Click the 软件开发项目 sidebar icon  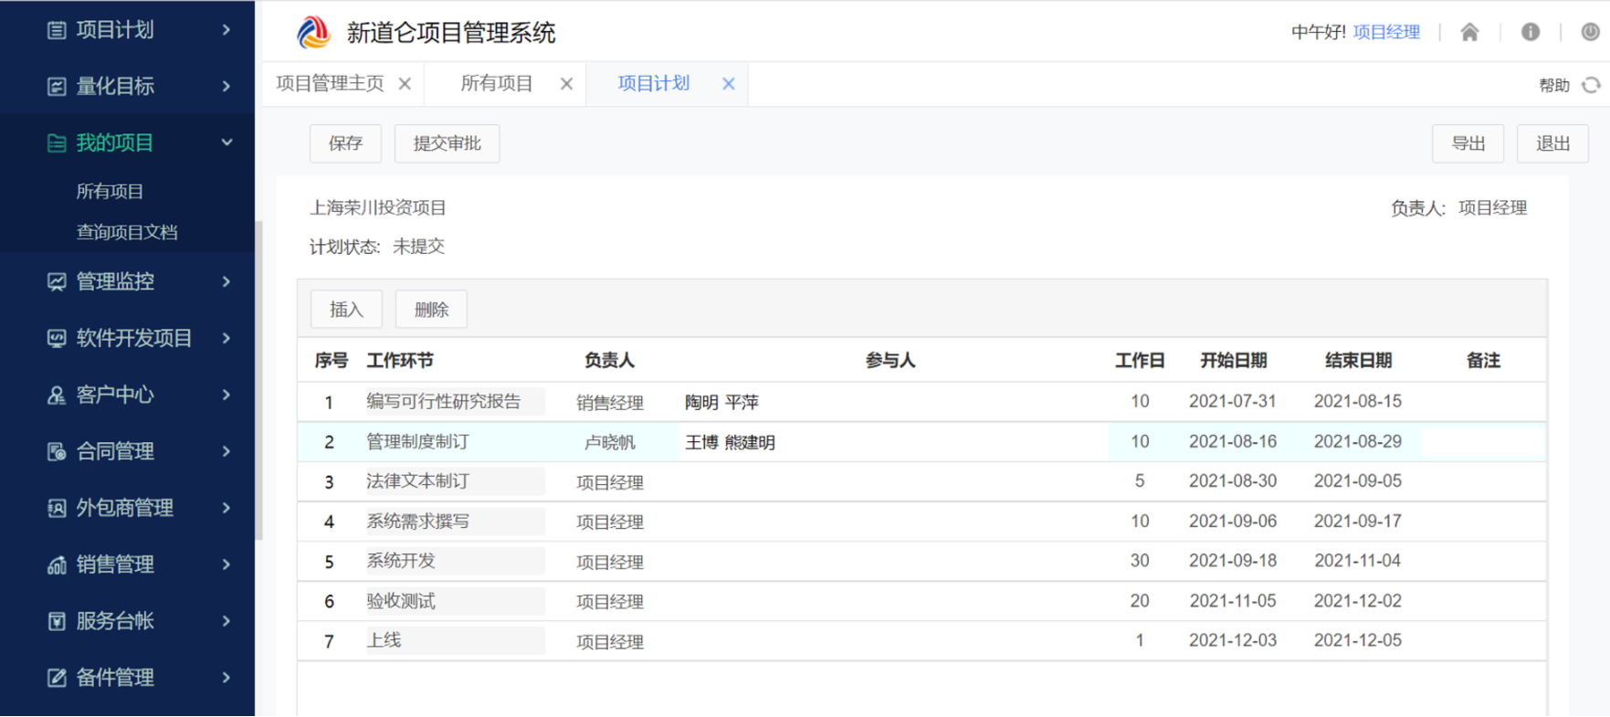(x=57, y=339)
